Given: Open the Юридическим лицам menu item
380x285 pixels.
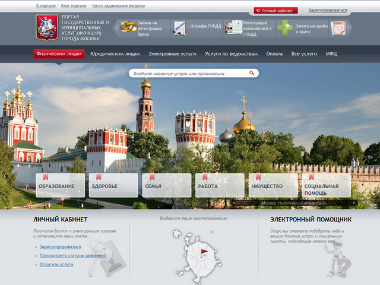Looking at the screenshot, I should point(116,54).
